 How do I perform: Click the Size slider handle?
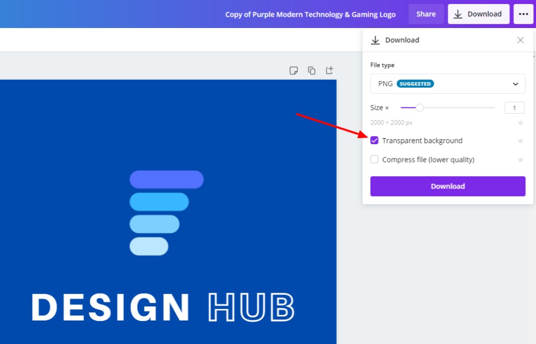point(420,108)
